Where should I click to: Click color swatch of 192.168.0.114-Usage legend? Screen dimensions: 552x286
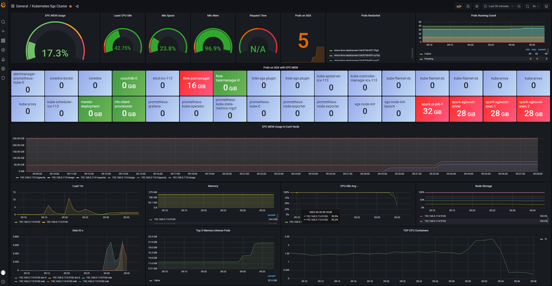110,178
